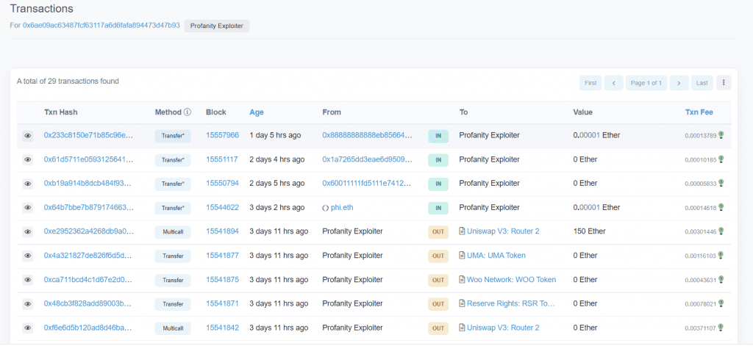Click the Method info icon
The height and width of the screenshot is (346, 753).
188,112
